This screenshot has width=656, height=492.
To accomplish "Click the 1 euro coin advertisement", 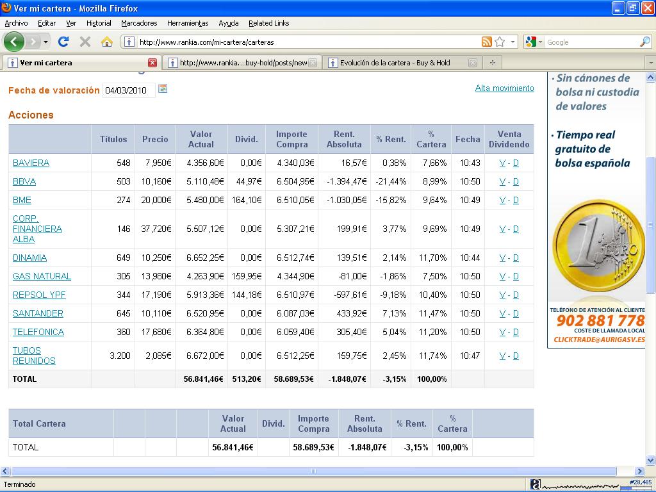I will pos(596,245).
